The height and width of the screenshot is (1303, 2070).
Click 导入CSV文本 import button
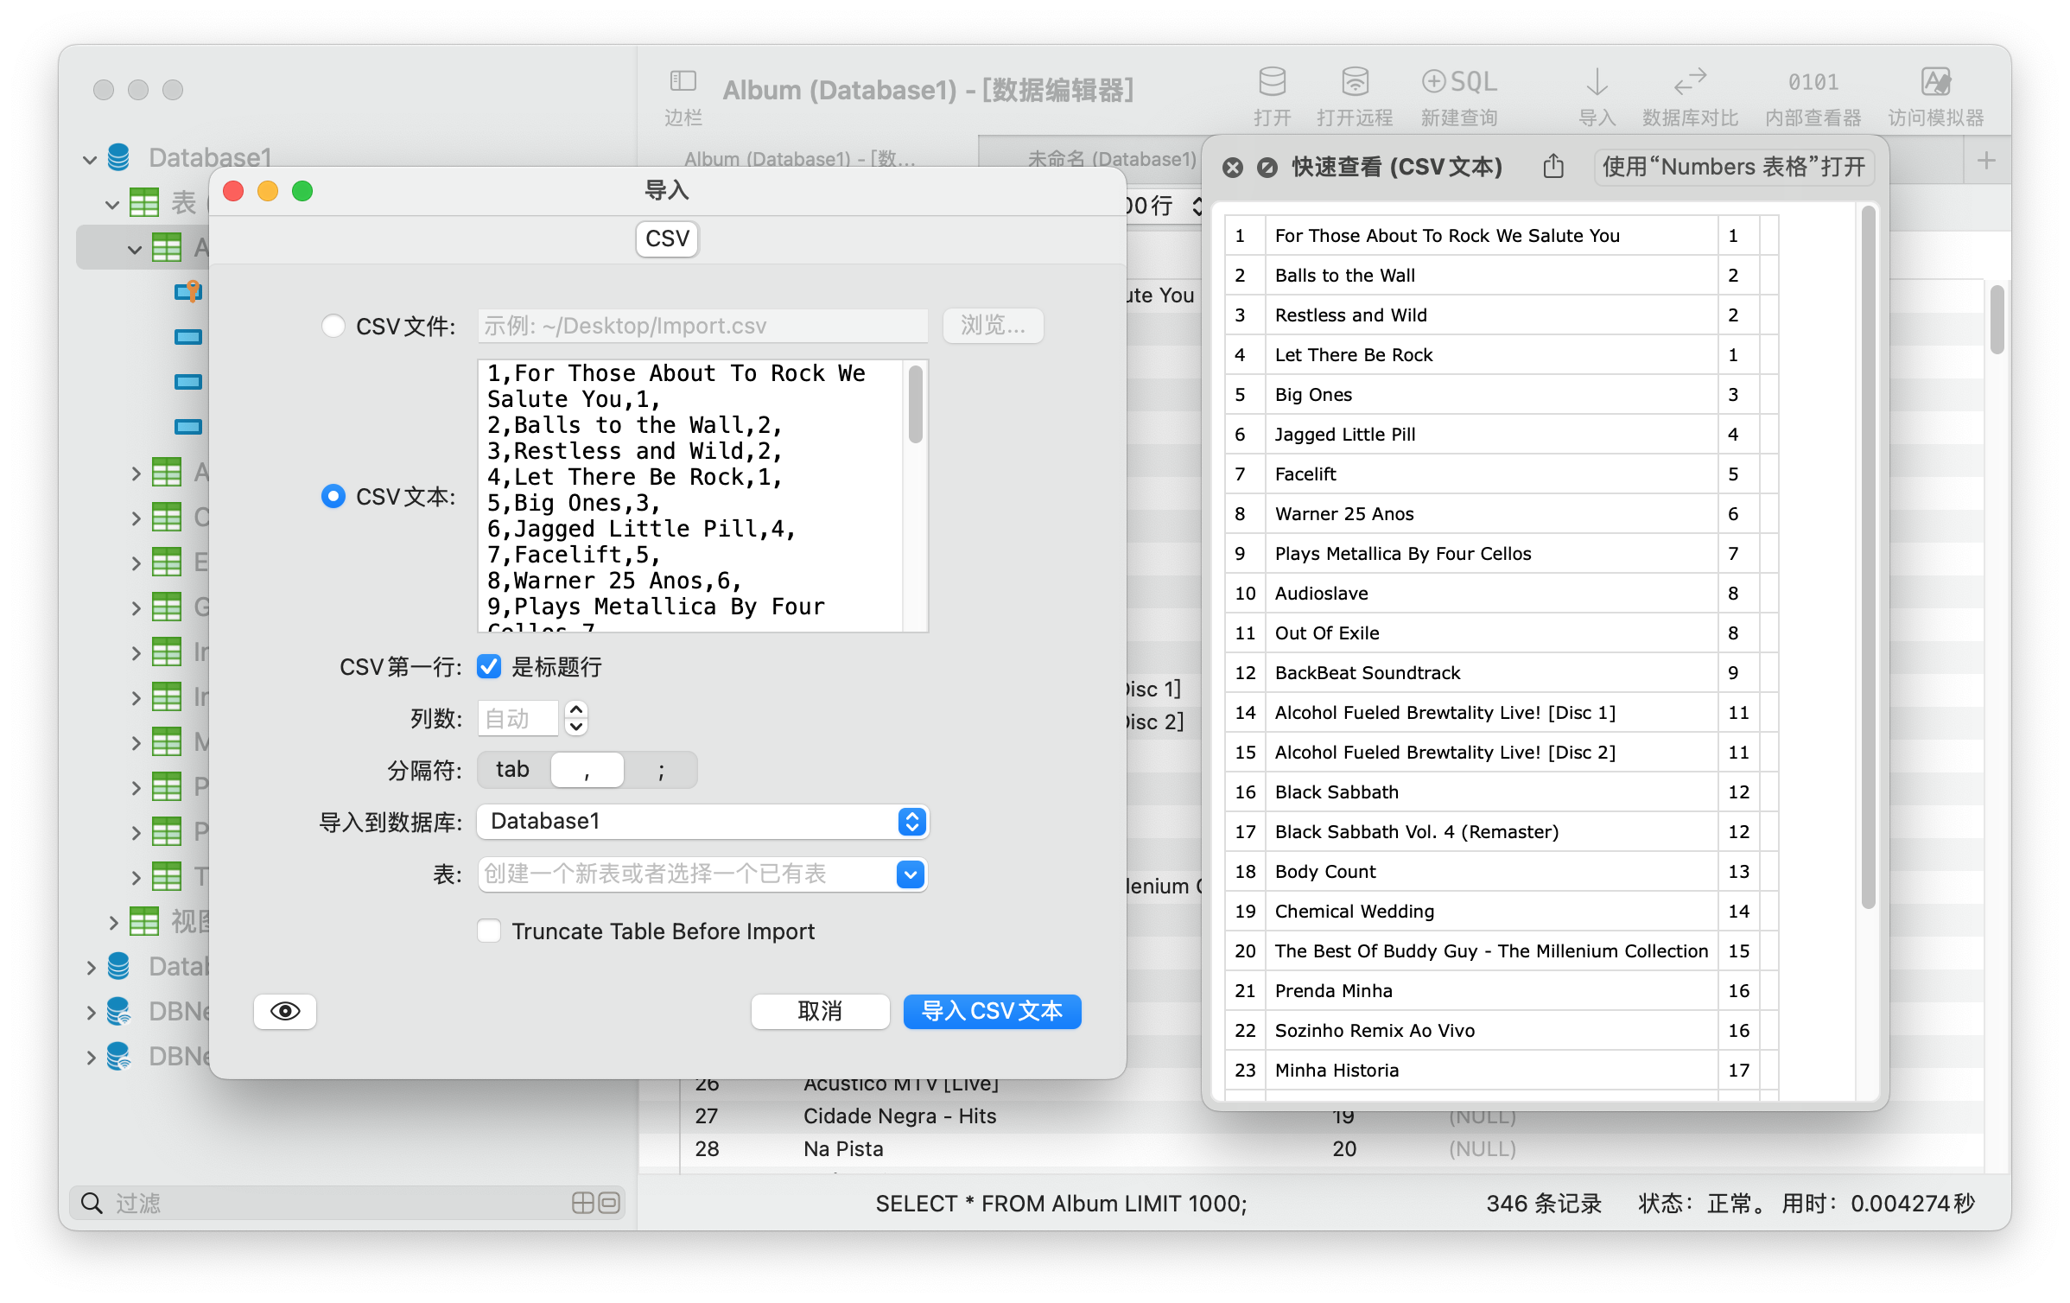(x=992, y=1011)
